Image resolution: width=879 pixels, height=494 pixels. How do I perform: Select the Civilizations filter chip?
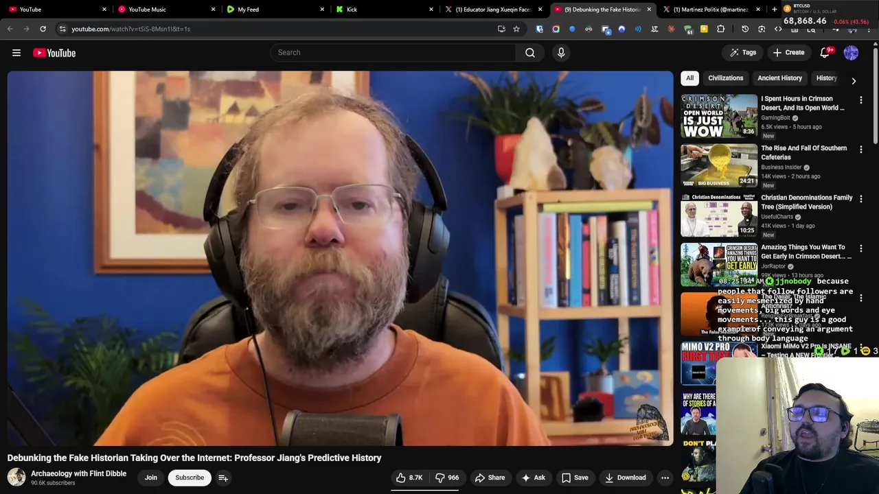[x=726, y=78]
